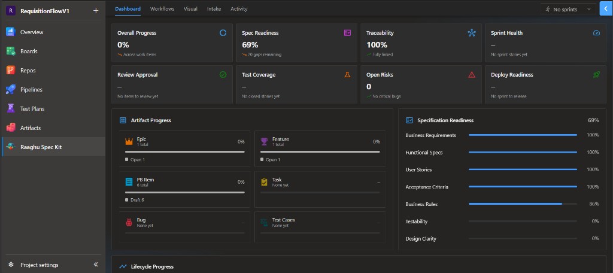The width and height of the screenshot is (613, 273).
Task: Click the Testability 0% progress bar
Action: [523, 222]
